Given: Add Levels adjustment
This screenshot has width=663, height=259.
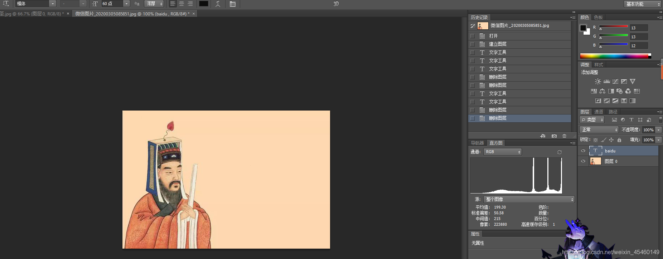Looking at the screenshot, I should pyautogui.click(x=606, y=82).
